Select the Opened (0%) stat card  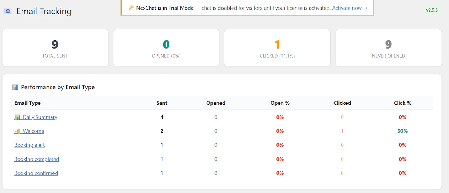[x=166, y=48]
